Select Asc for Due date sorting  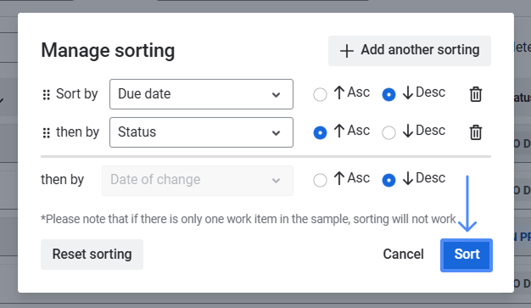320,94
